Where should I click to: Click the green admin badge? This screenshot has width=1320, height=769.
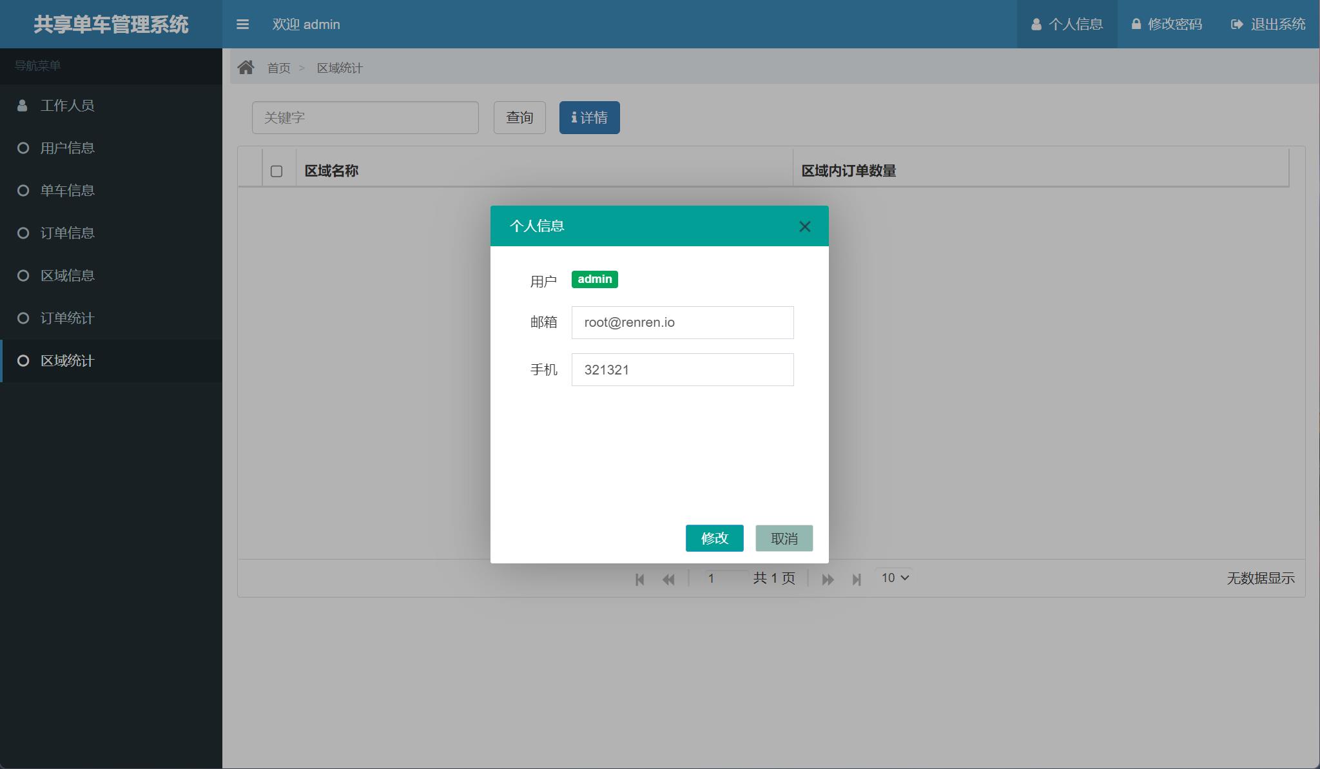coord(594,279)
